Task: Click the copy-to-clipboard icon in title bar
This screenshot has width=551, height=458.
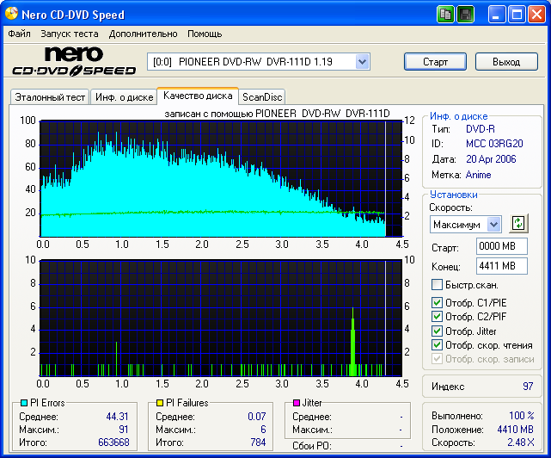Action: click(x=445, y=15)
